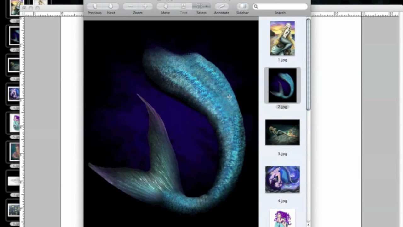Click the Next page arrow icon
Viewport: 403px width, 227px height.
(x=111, y=6)
